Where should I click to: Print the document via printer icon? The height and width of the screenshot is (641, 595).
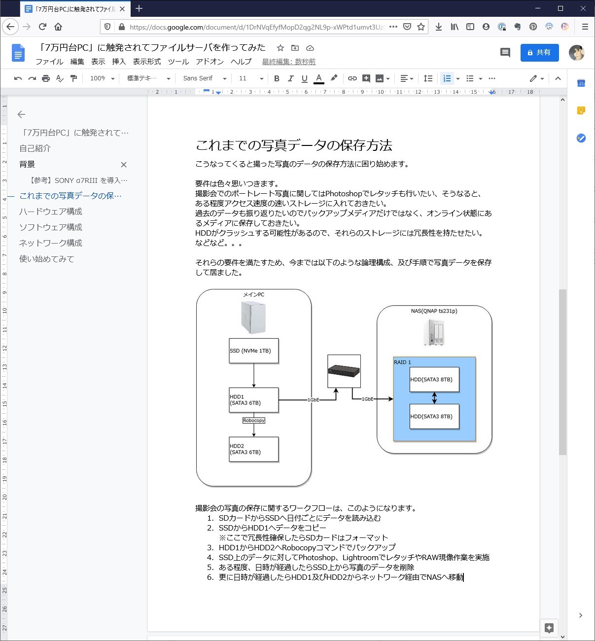(x=46, y=78)
